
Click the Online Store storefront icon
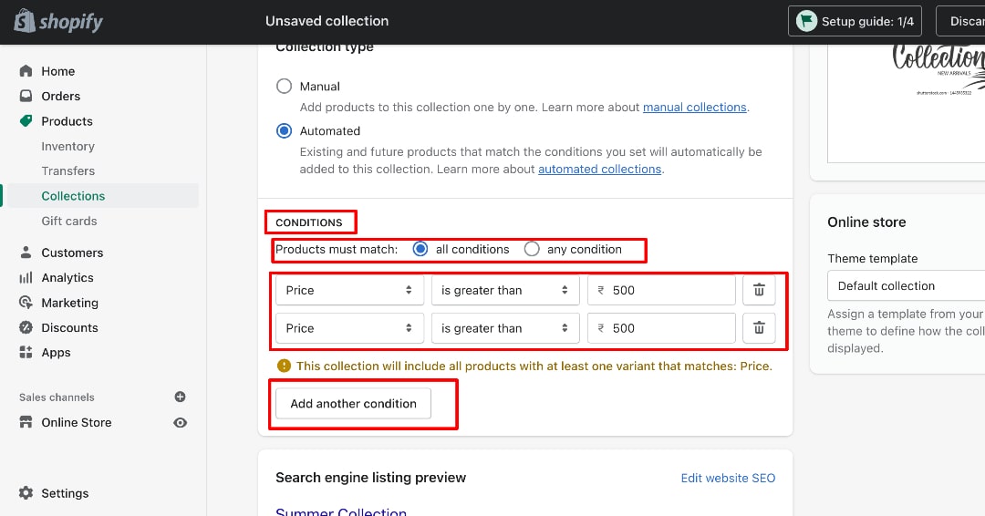click(x=26, y=422)
